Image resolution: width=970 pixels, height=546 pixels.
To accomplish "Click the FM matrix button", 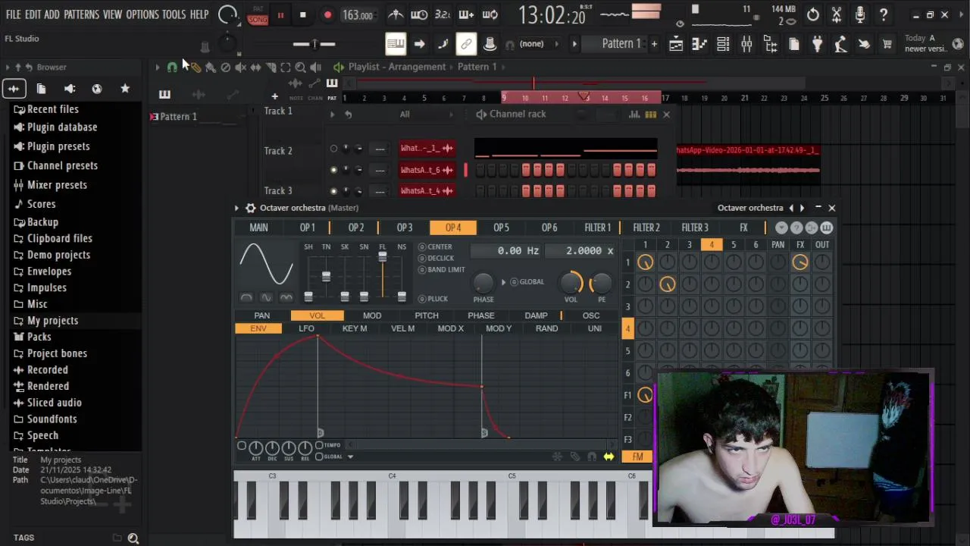I will [637, 457].
